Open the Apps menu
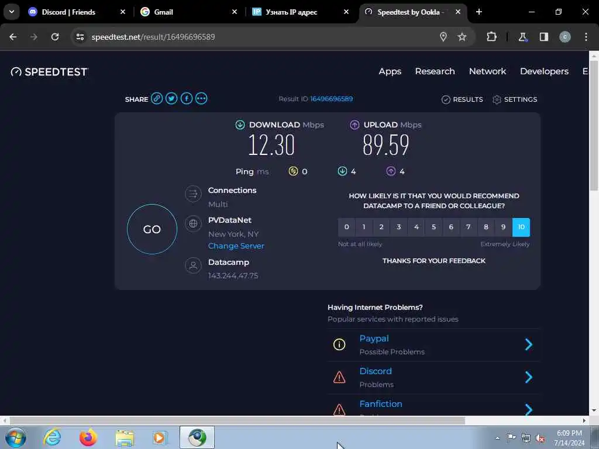The width and height of the screenshot is (599, 449). pyautogui.click(x=390, y=71)
